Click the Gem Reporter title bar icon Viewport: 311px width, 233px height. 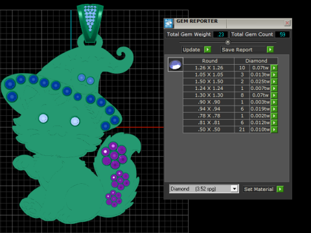168,23
